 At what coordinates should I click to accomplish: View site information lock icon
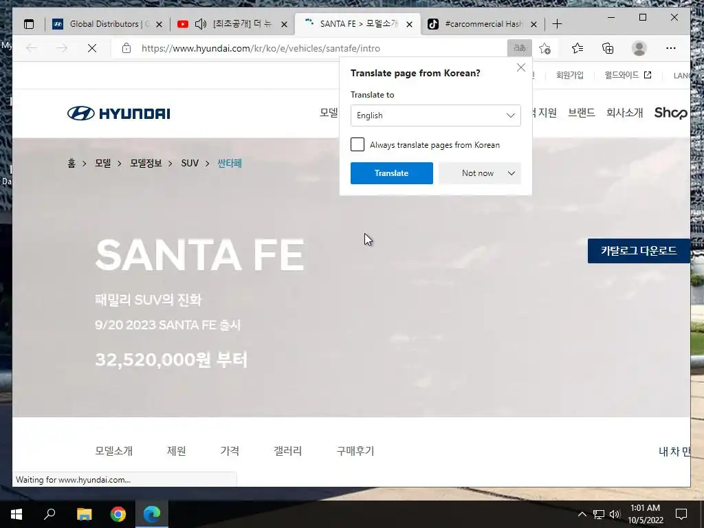126,48
